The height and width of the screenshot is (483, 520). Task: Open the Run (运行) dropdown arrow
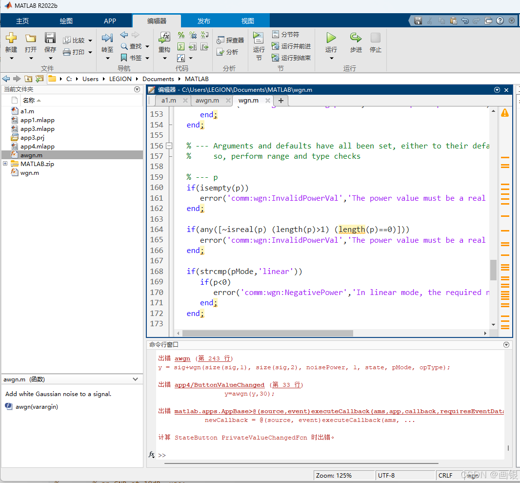click(x=331, y=58)
